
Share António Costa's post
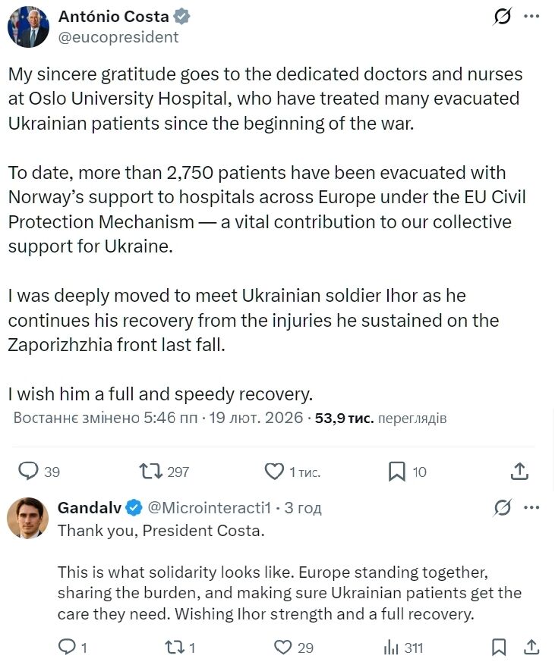tap(519, 471)
